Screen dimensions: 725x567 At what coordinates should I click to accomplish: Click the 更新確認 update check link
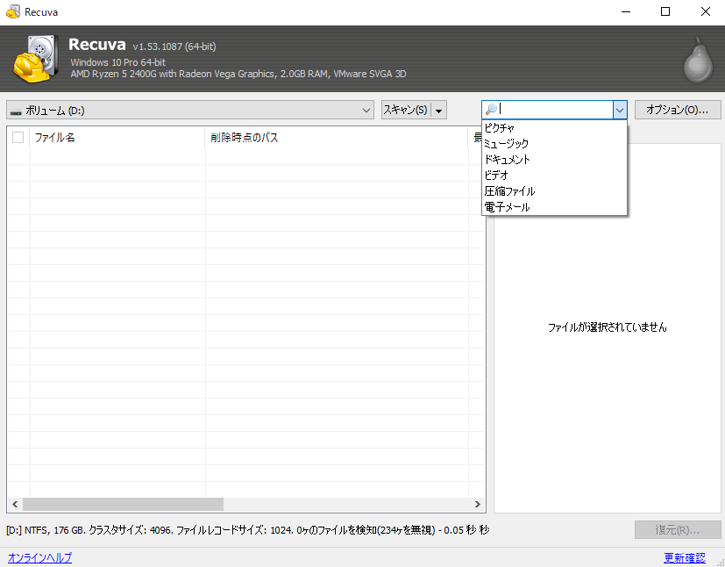685,557
